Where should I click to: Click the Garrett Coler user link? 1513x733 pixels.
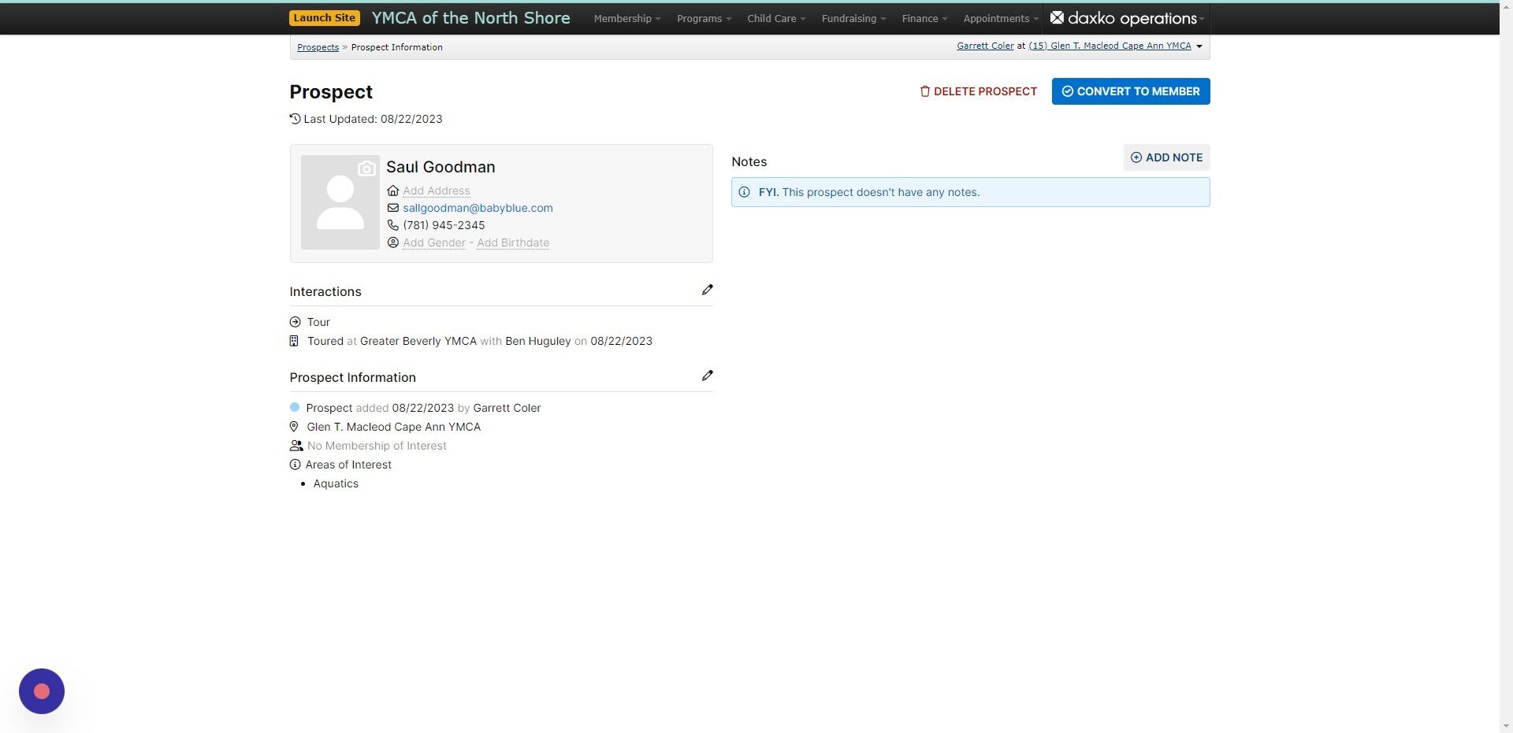(985, 46)
